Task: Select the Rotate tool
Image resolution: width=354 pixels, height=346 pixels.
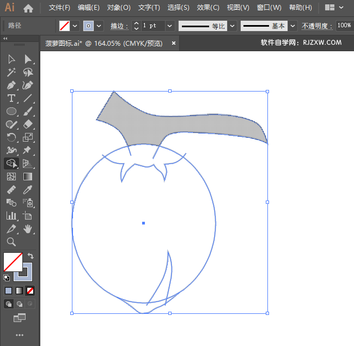Action: [11, 137]
